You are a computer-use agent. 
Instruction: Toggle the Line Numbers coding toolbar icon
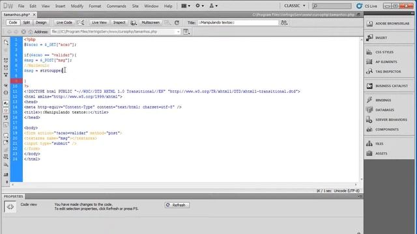coord(6,103)
